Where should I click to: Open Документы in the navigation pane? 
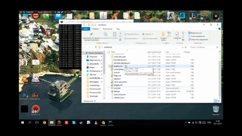tap(94, 64)
